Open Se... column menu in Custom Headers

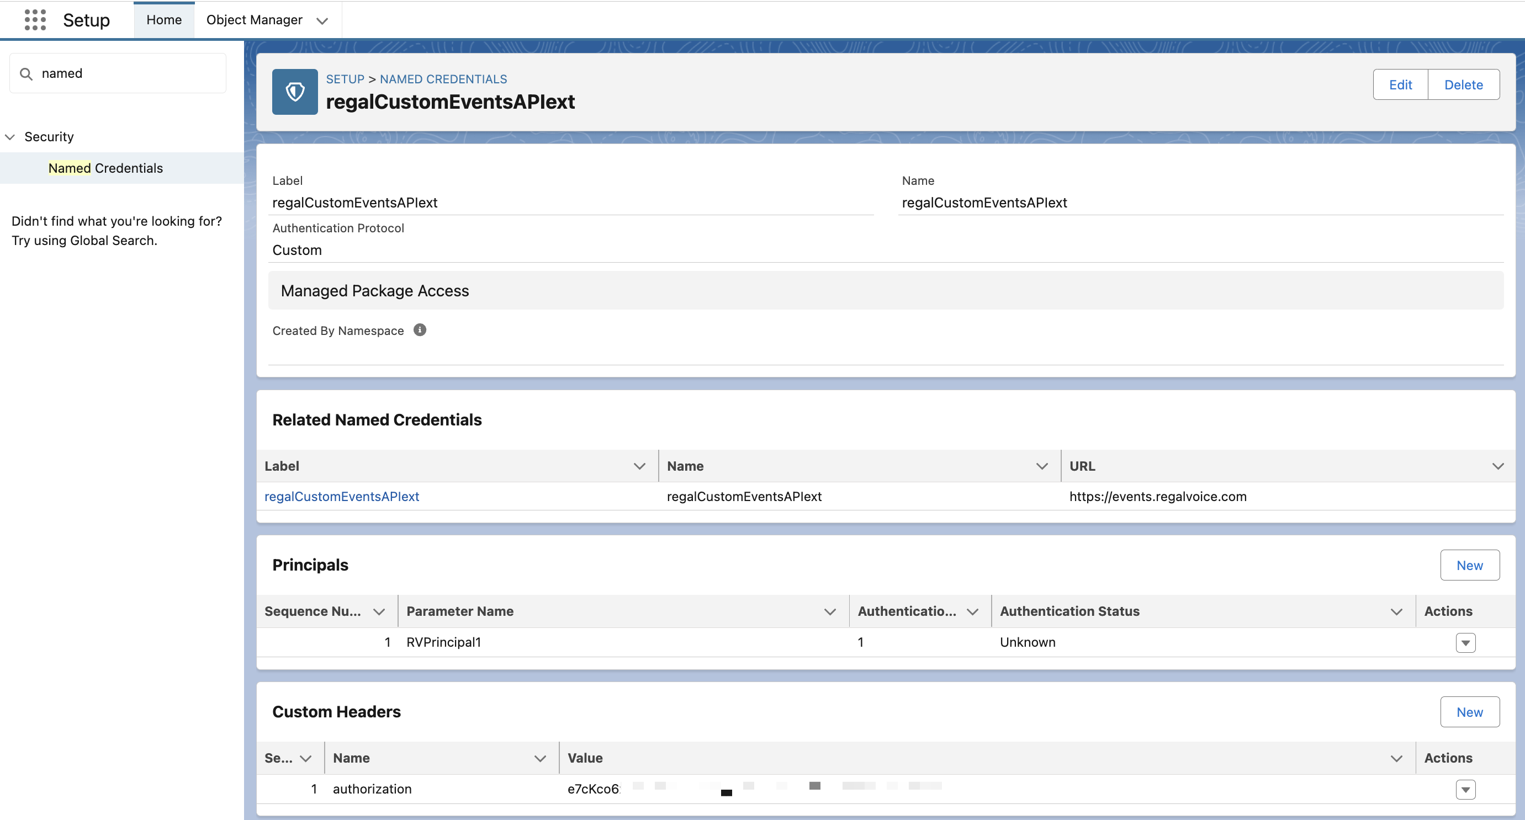[305, 758]
